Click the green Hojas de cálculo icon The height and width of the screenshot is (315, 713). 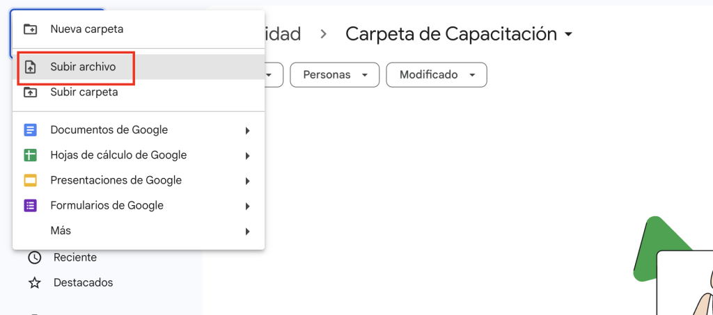coord(30,156)
